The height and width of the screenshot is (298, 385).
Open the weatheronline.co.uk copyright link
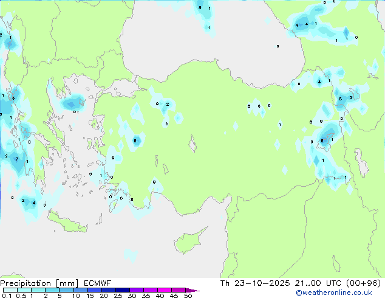tap(334, 293)
